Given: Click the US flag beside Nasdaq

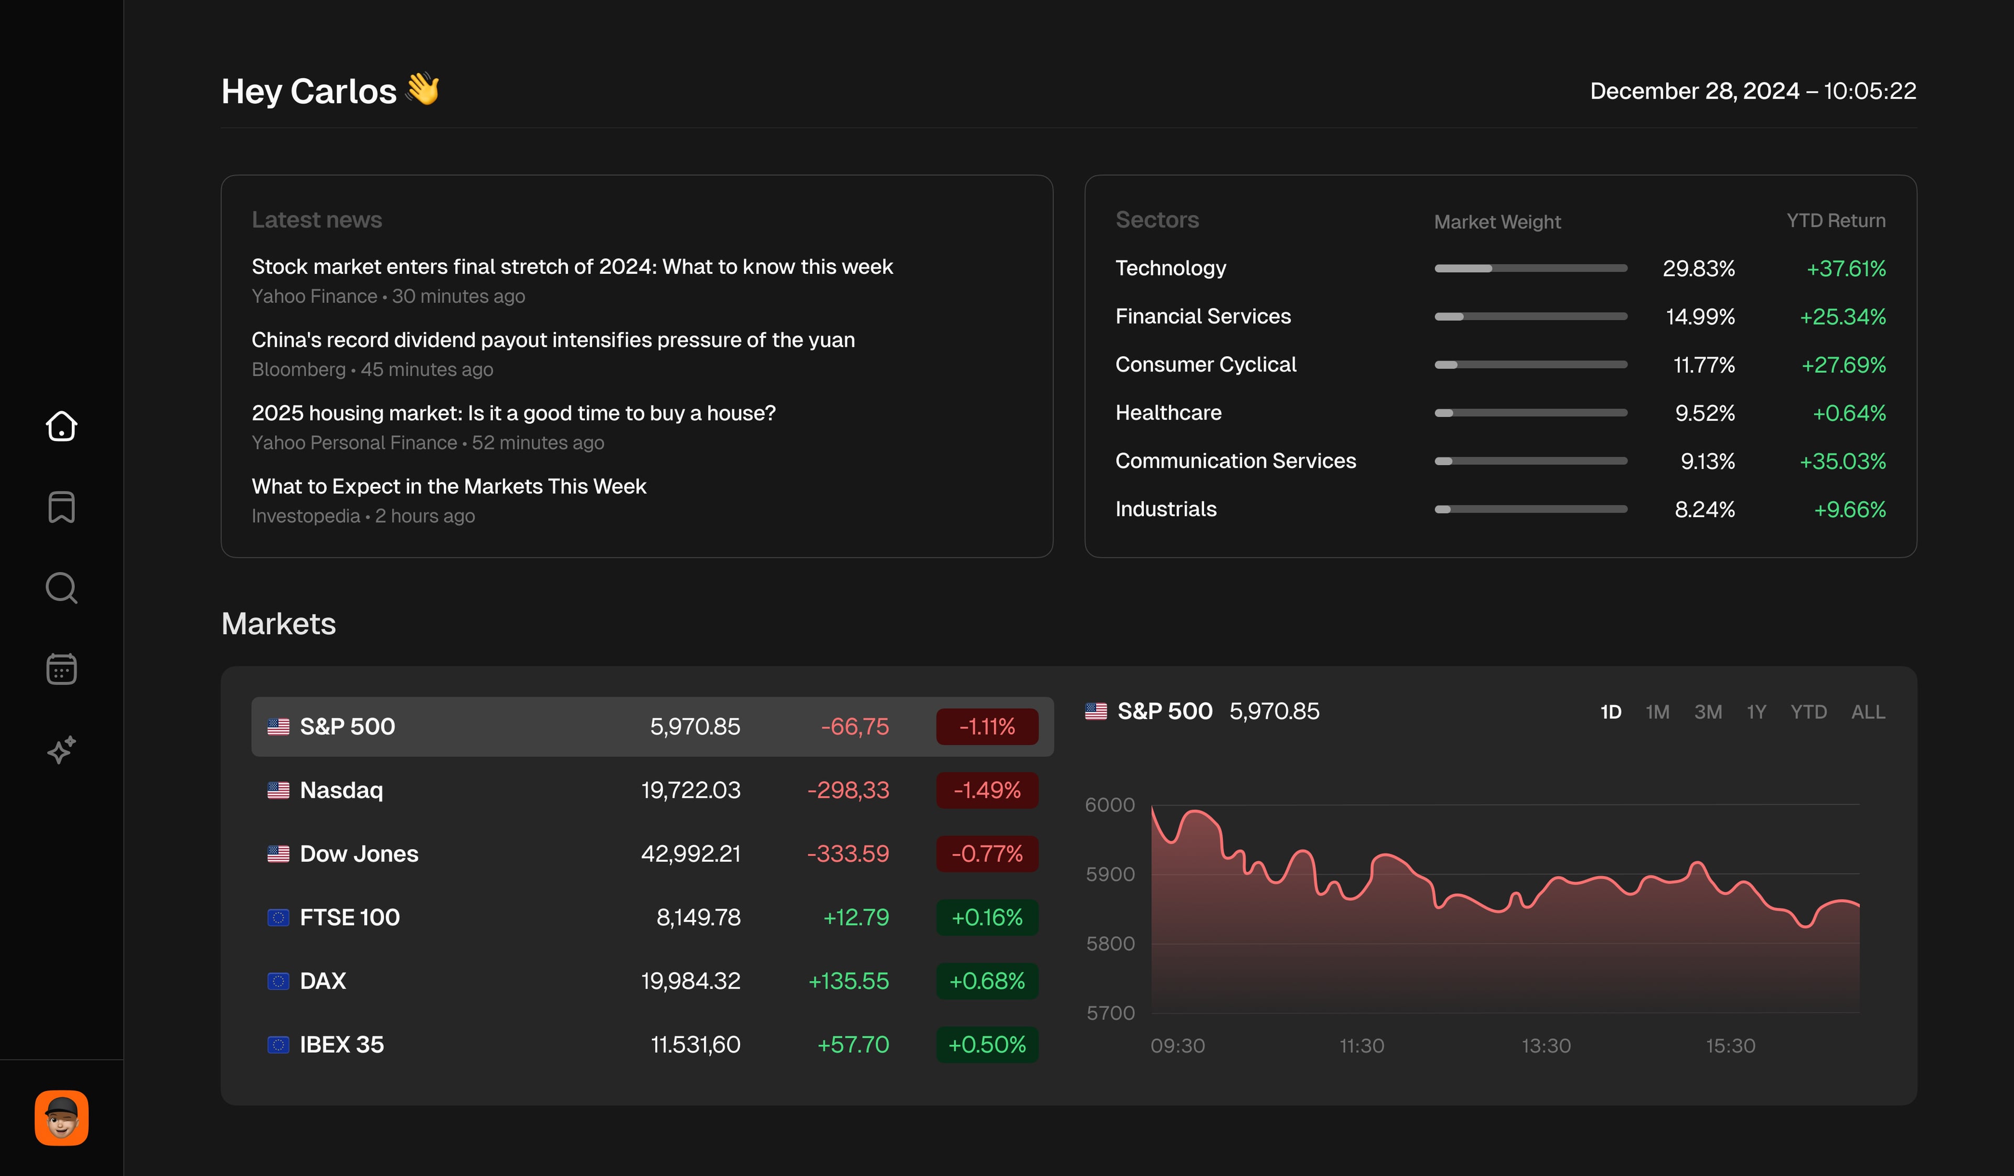Looking at the screenshot, I should (278, 790).
